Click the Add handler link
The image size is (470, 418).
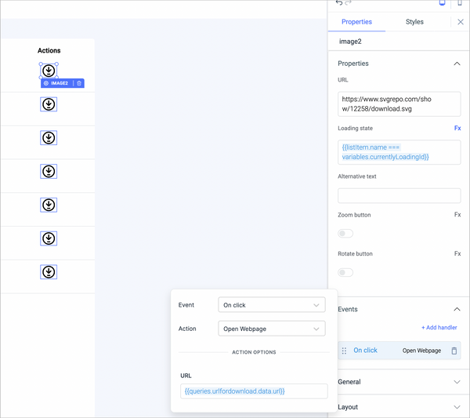[x=439, y=327]
